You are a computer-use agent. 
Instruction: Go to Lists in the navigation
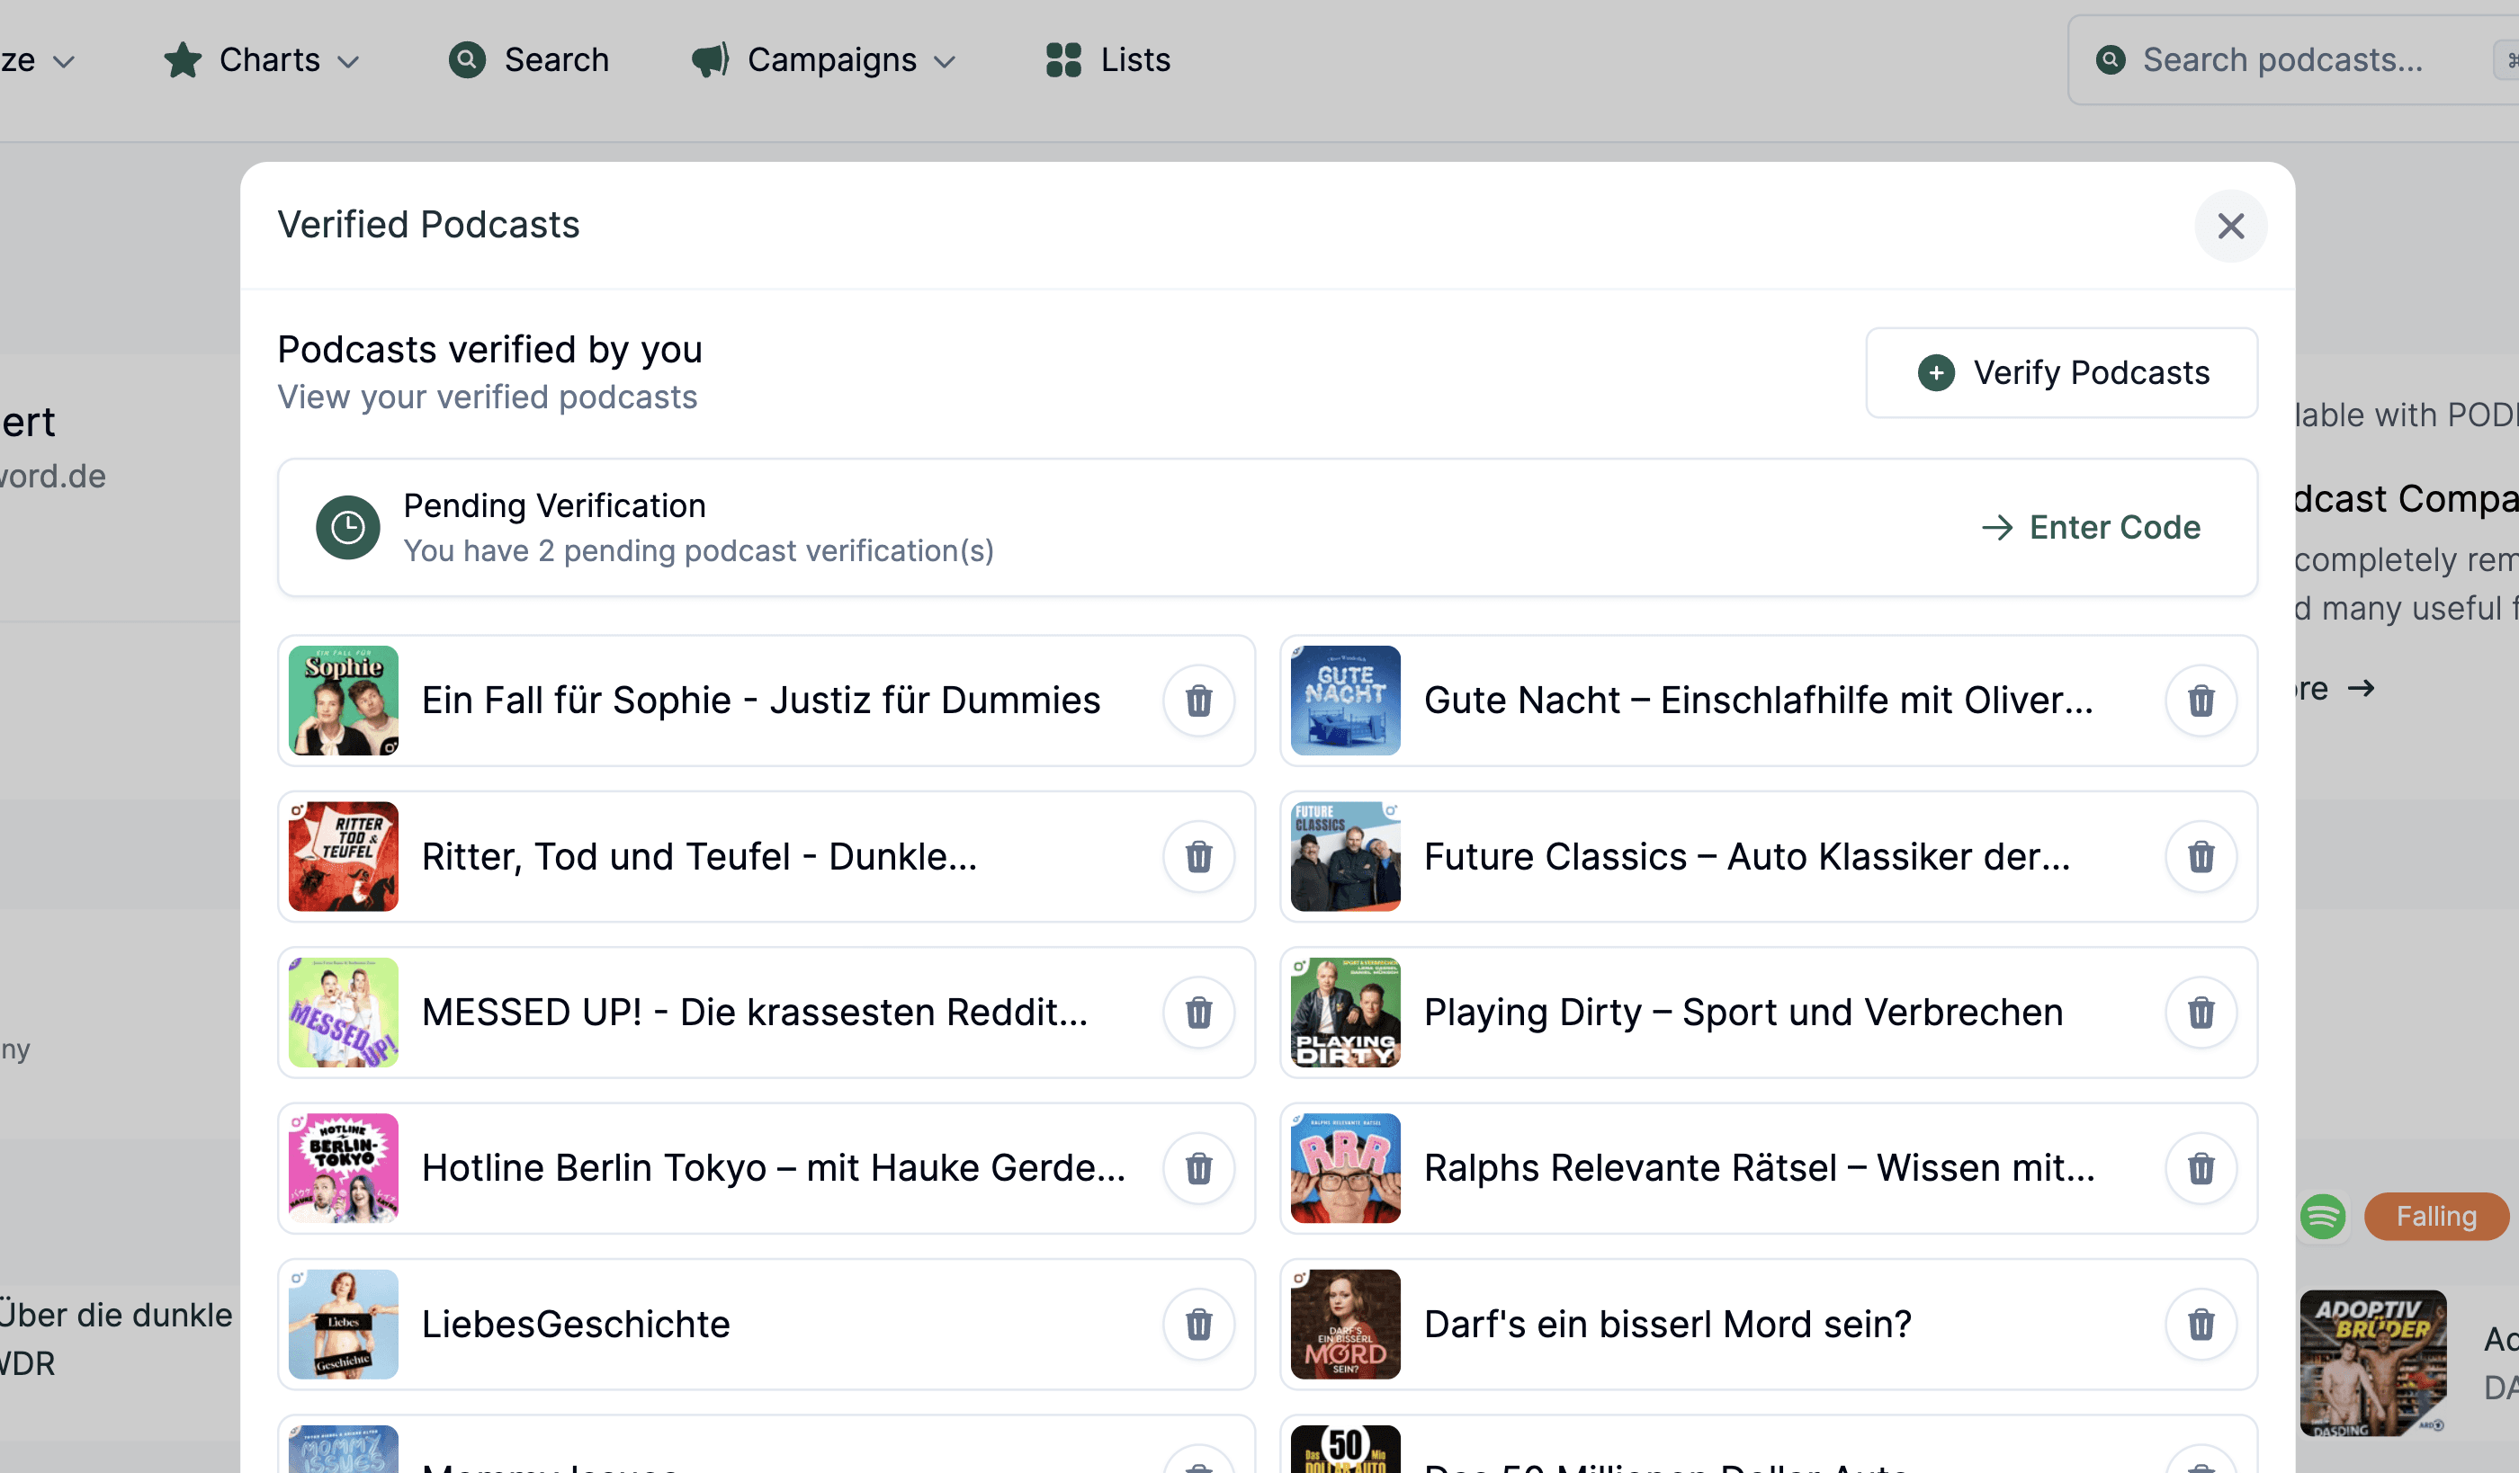click(x=1107, y=60)
